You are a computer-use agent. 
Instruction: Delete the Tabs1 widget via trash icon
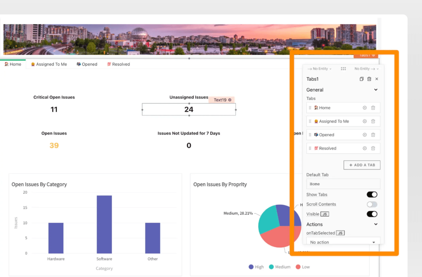369,79
